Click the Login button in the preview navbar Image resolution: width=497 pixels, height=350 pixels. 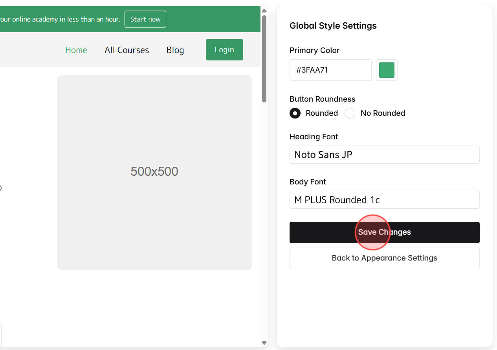[x=224, y=49]
